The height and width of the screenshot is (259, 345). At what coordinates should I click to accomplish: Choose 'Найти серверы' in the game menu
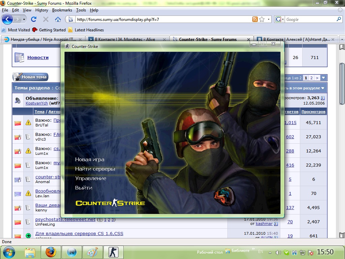[95, 169]
